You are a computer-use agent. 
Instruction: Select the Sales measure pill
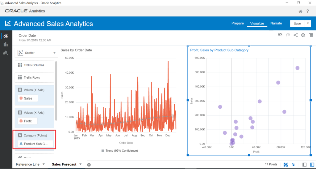(x=27, y=98)
